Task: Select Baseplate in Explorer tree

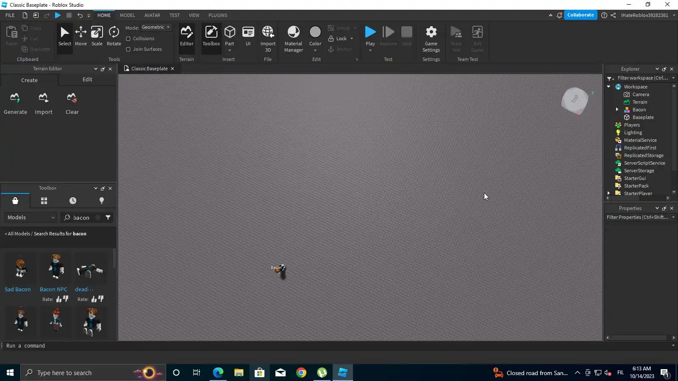Action: click(x=643, y=117)
